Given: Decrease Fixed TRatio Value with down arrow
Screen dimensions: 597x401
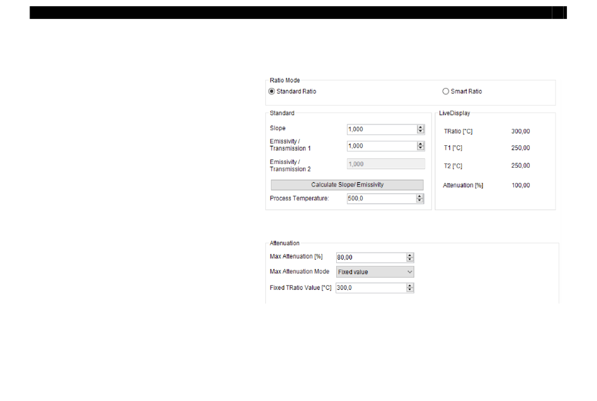Looking at the screenshot, I should point(410,290).
